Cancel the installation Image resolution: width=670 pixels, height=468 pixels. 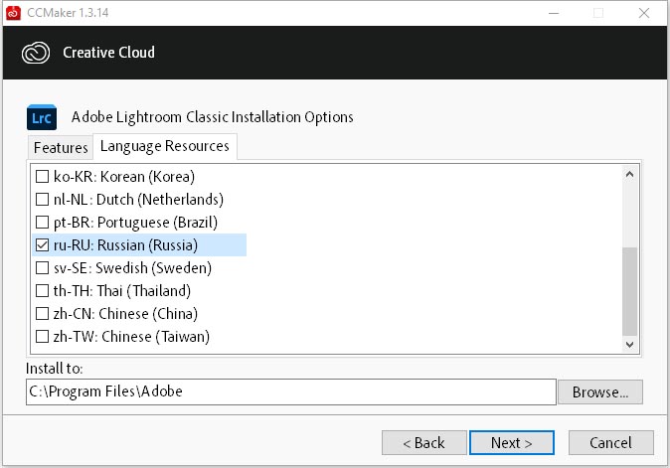[610, 443]
